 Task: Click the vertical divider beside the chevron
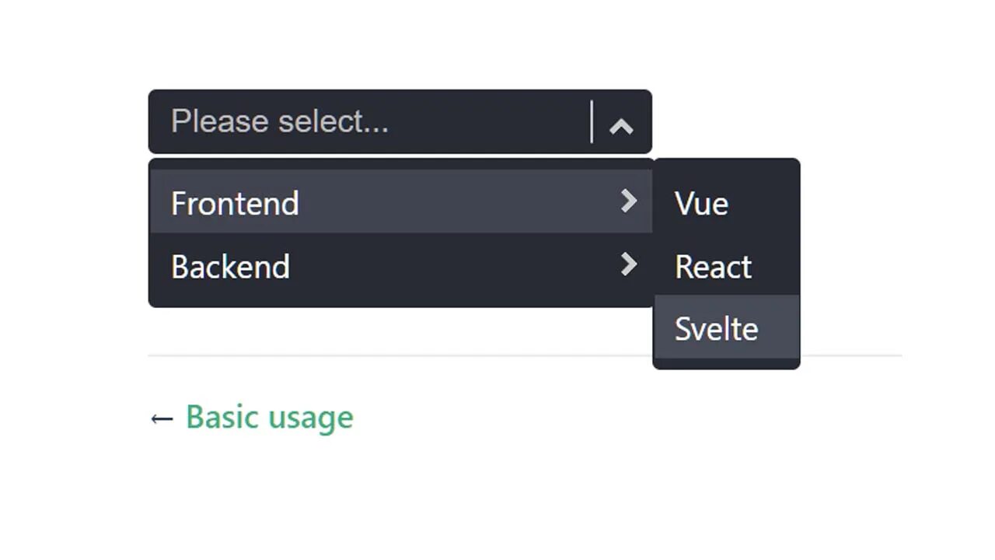(592, 122)
